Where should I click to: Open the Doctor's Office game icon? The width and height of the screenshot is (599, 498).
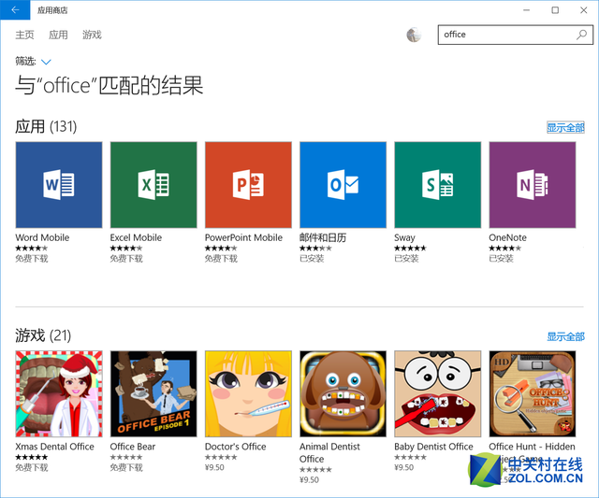point(248,394)
